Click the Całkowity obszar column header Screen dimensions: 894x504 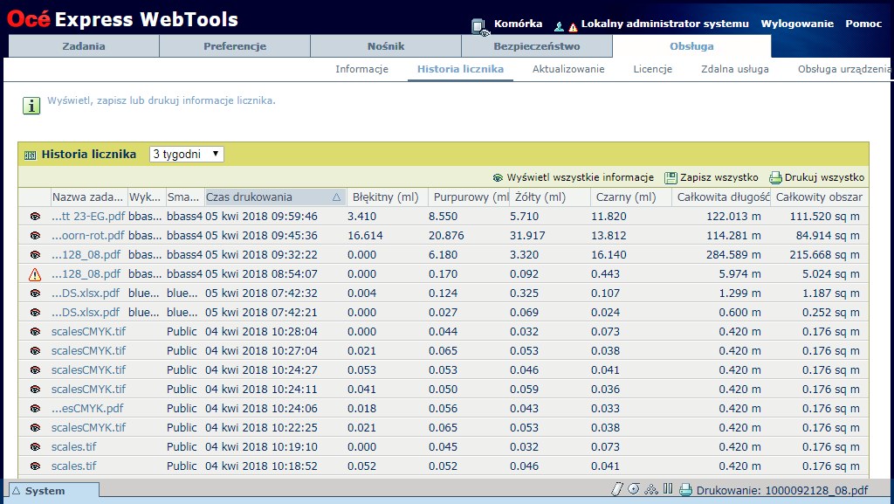tap(819, 197)
